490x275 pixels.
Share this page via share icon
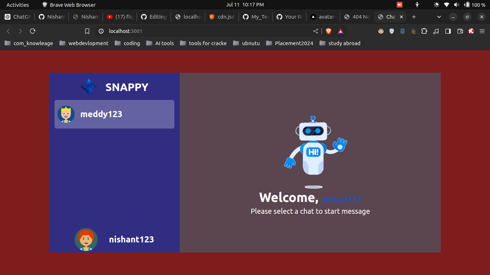pos(316,31)
